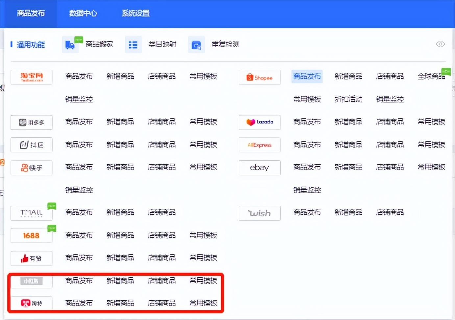This screenshot has width=455, height=320.
Task: Toggle the eye visibility icon
Action: click(x=440, y=44)
